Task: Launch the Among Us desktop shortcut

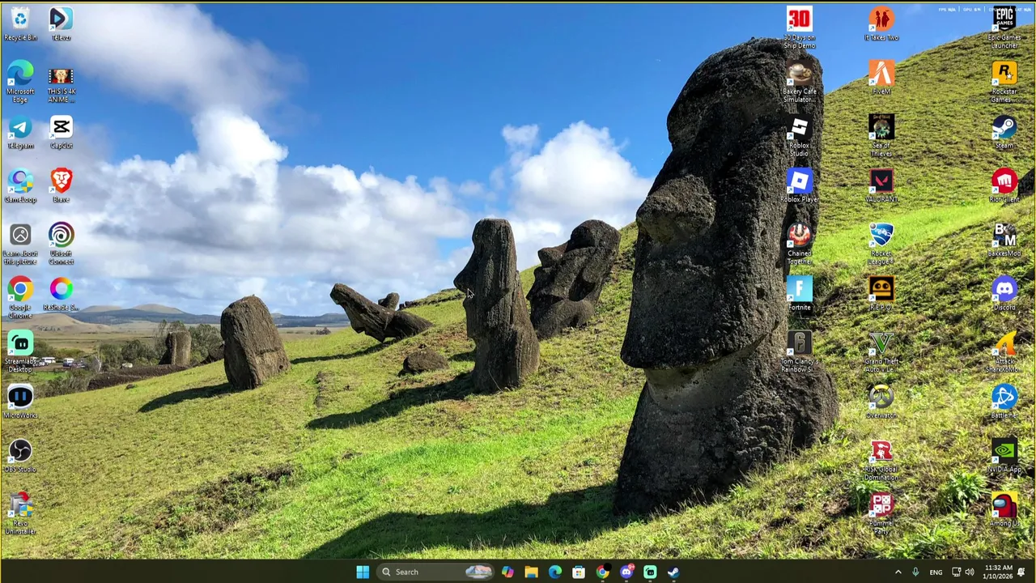Action: [1004, 510]
